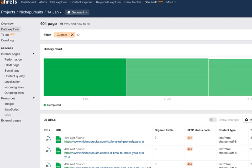Open Incoming links report
This screenshot has width=252, height=168.
click(x=14, y=87)
